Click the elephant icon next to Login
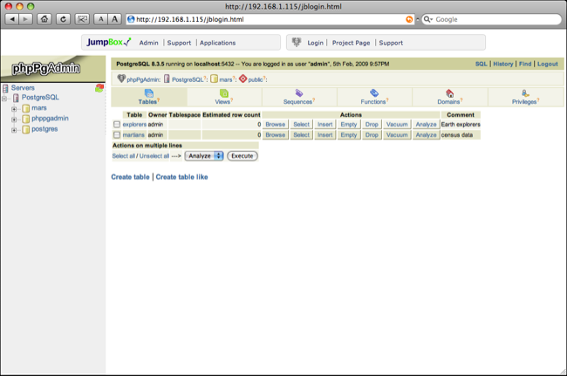The image size is (567, 376). 297,42
